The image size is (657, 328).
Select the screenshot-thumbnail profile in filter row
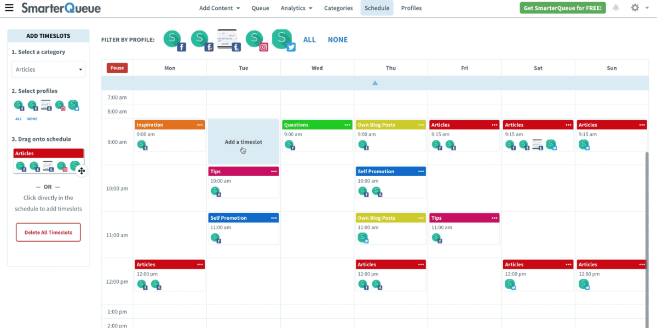click(x=228, y=40)
